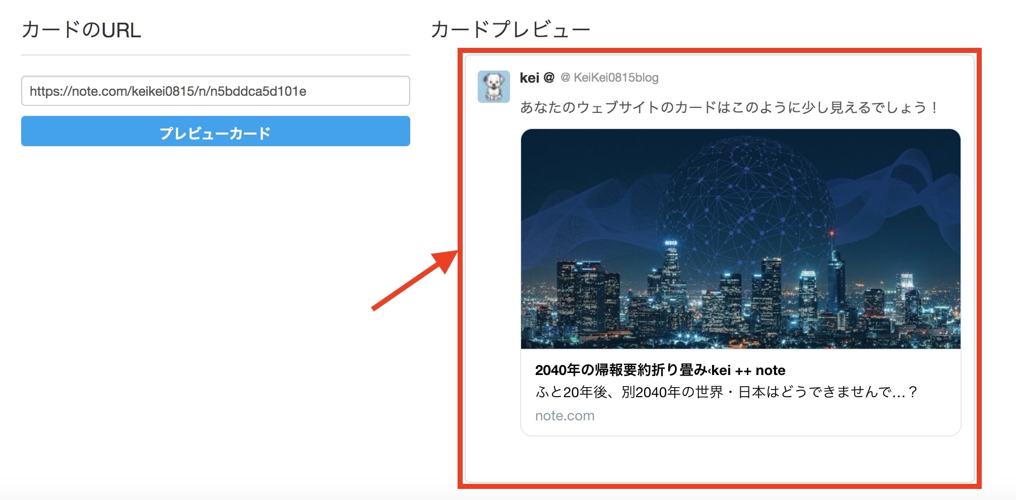Click the プレビューカード blue button
This screenshot has height=500, width=1016.
pyautogui.click(x=216, y=132)
